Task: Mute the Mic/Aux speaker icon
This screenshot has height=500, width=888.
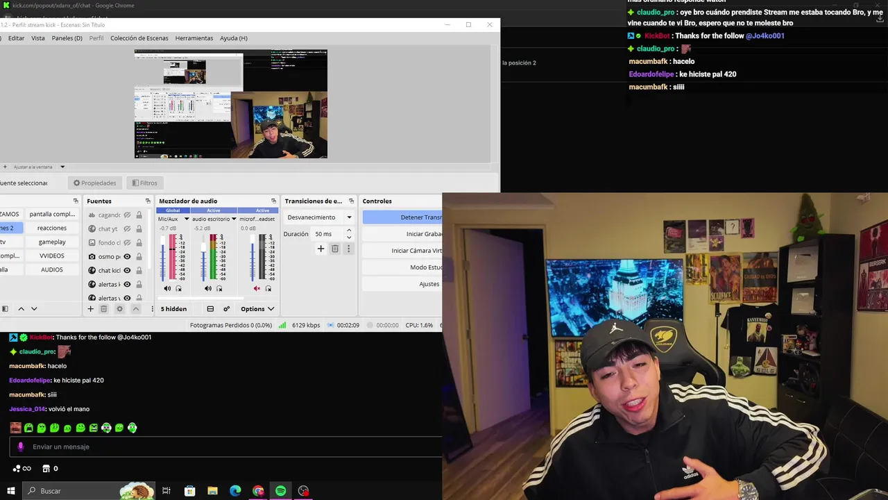Action: [167, 288]
